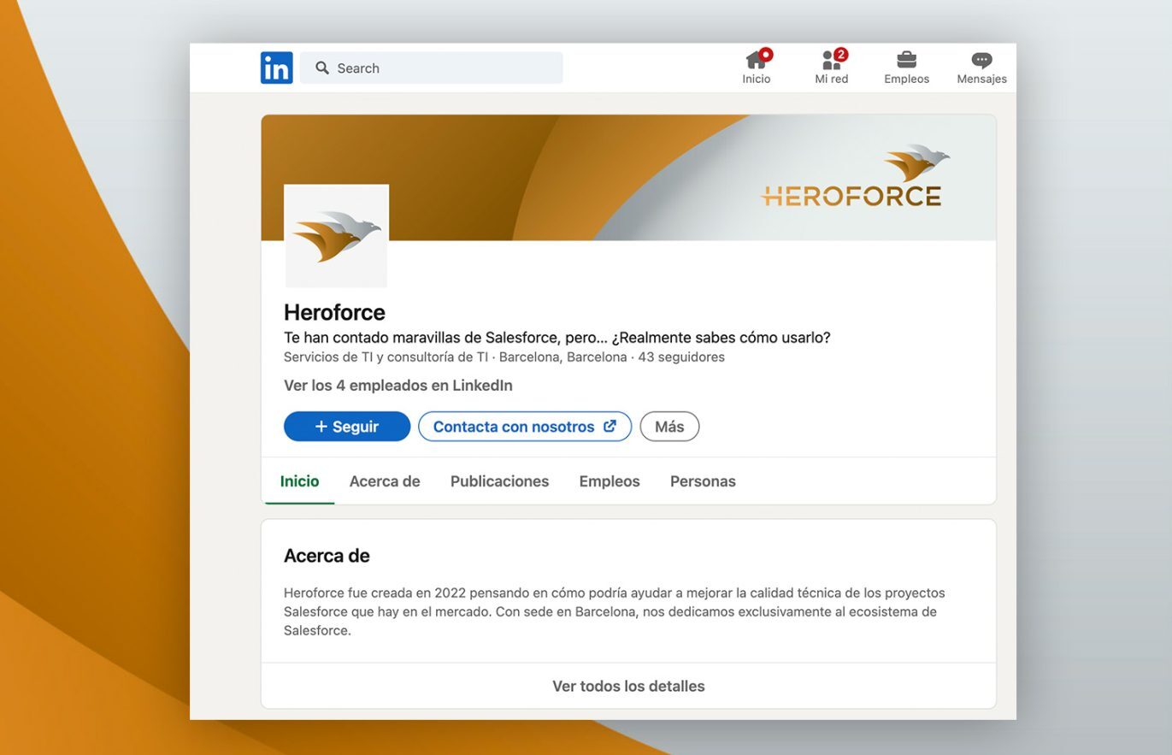The width and height of the screenshot is (1172, 755).
Task: Select the Inicio tab
Action: pyautogui.click(x=298, y=481)
